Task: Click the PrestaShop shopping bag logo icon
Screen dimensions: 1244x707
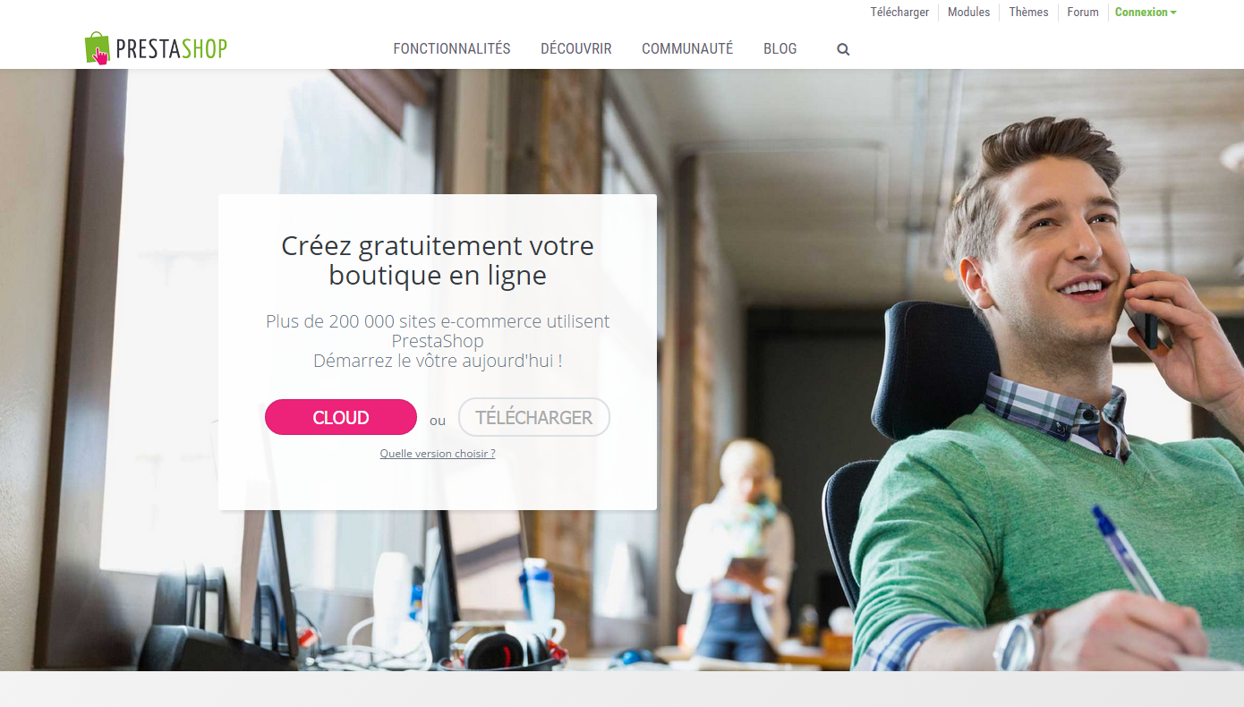Action: pyautogui.click(x=97, y=48)
